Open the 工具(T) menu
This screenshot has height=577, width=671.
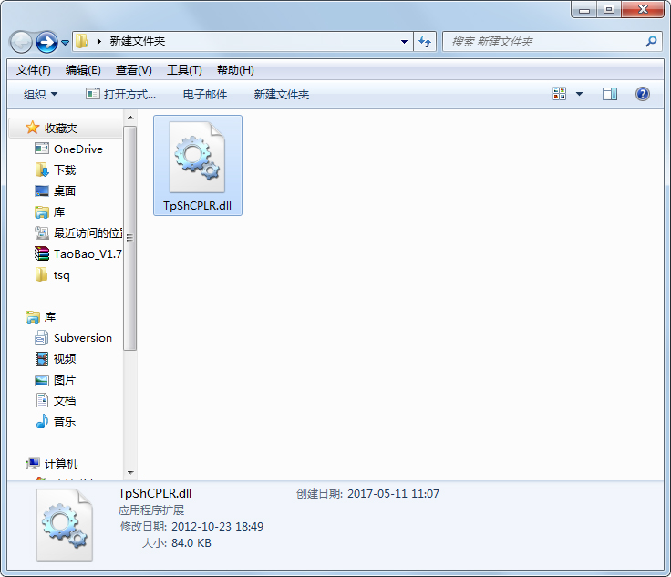[184, 69]
